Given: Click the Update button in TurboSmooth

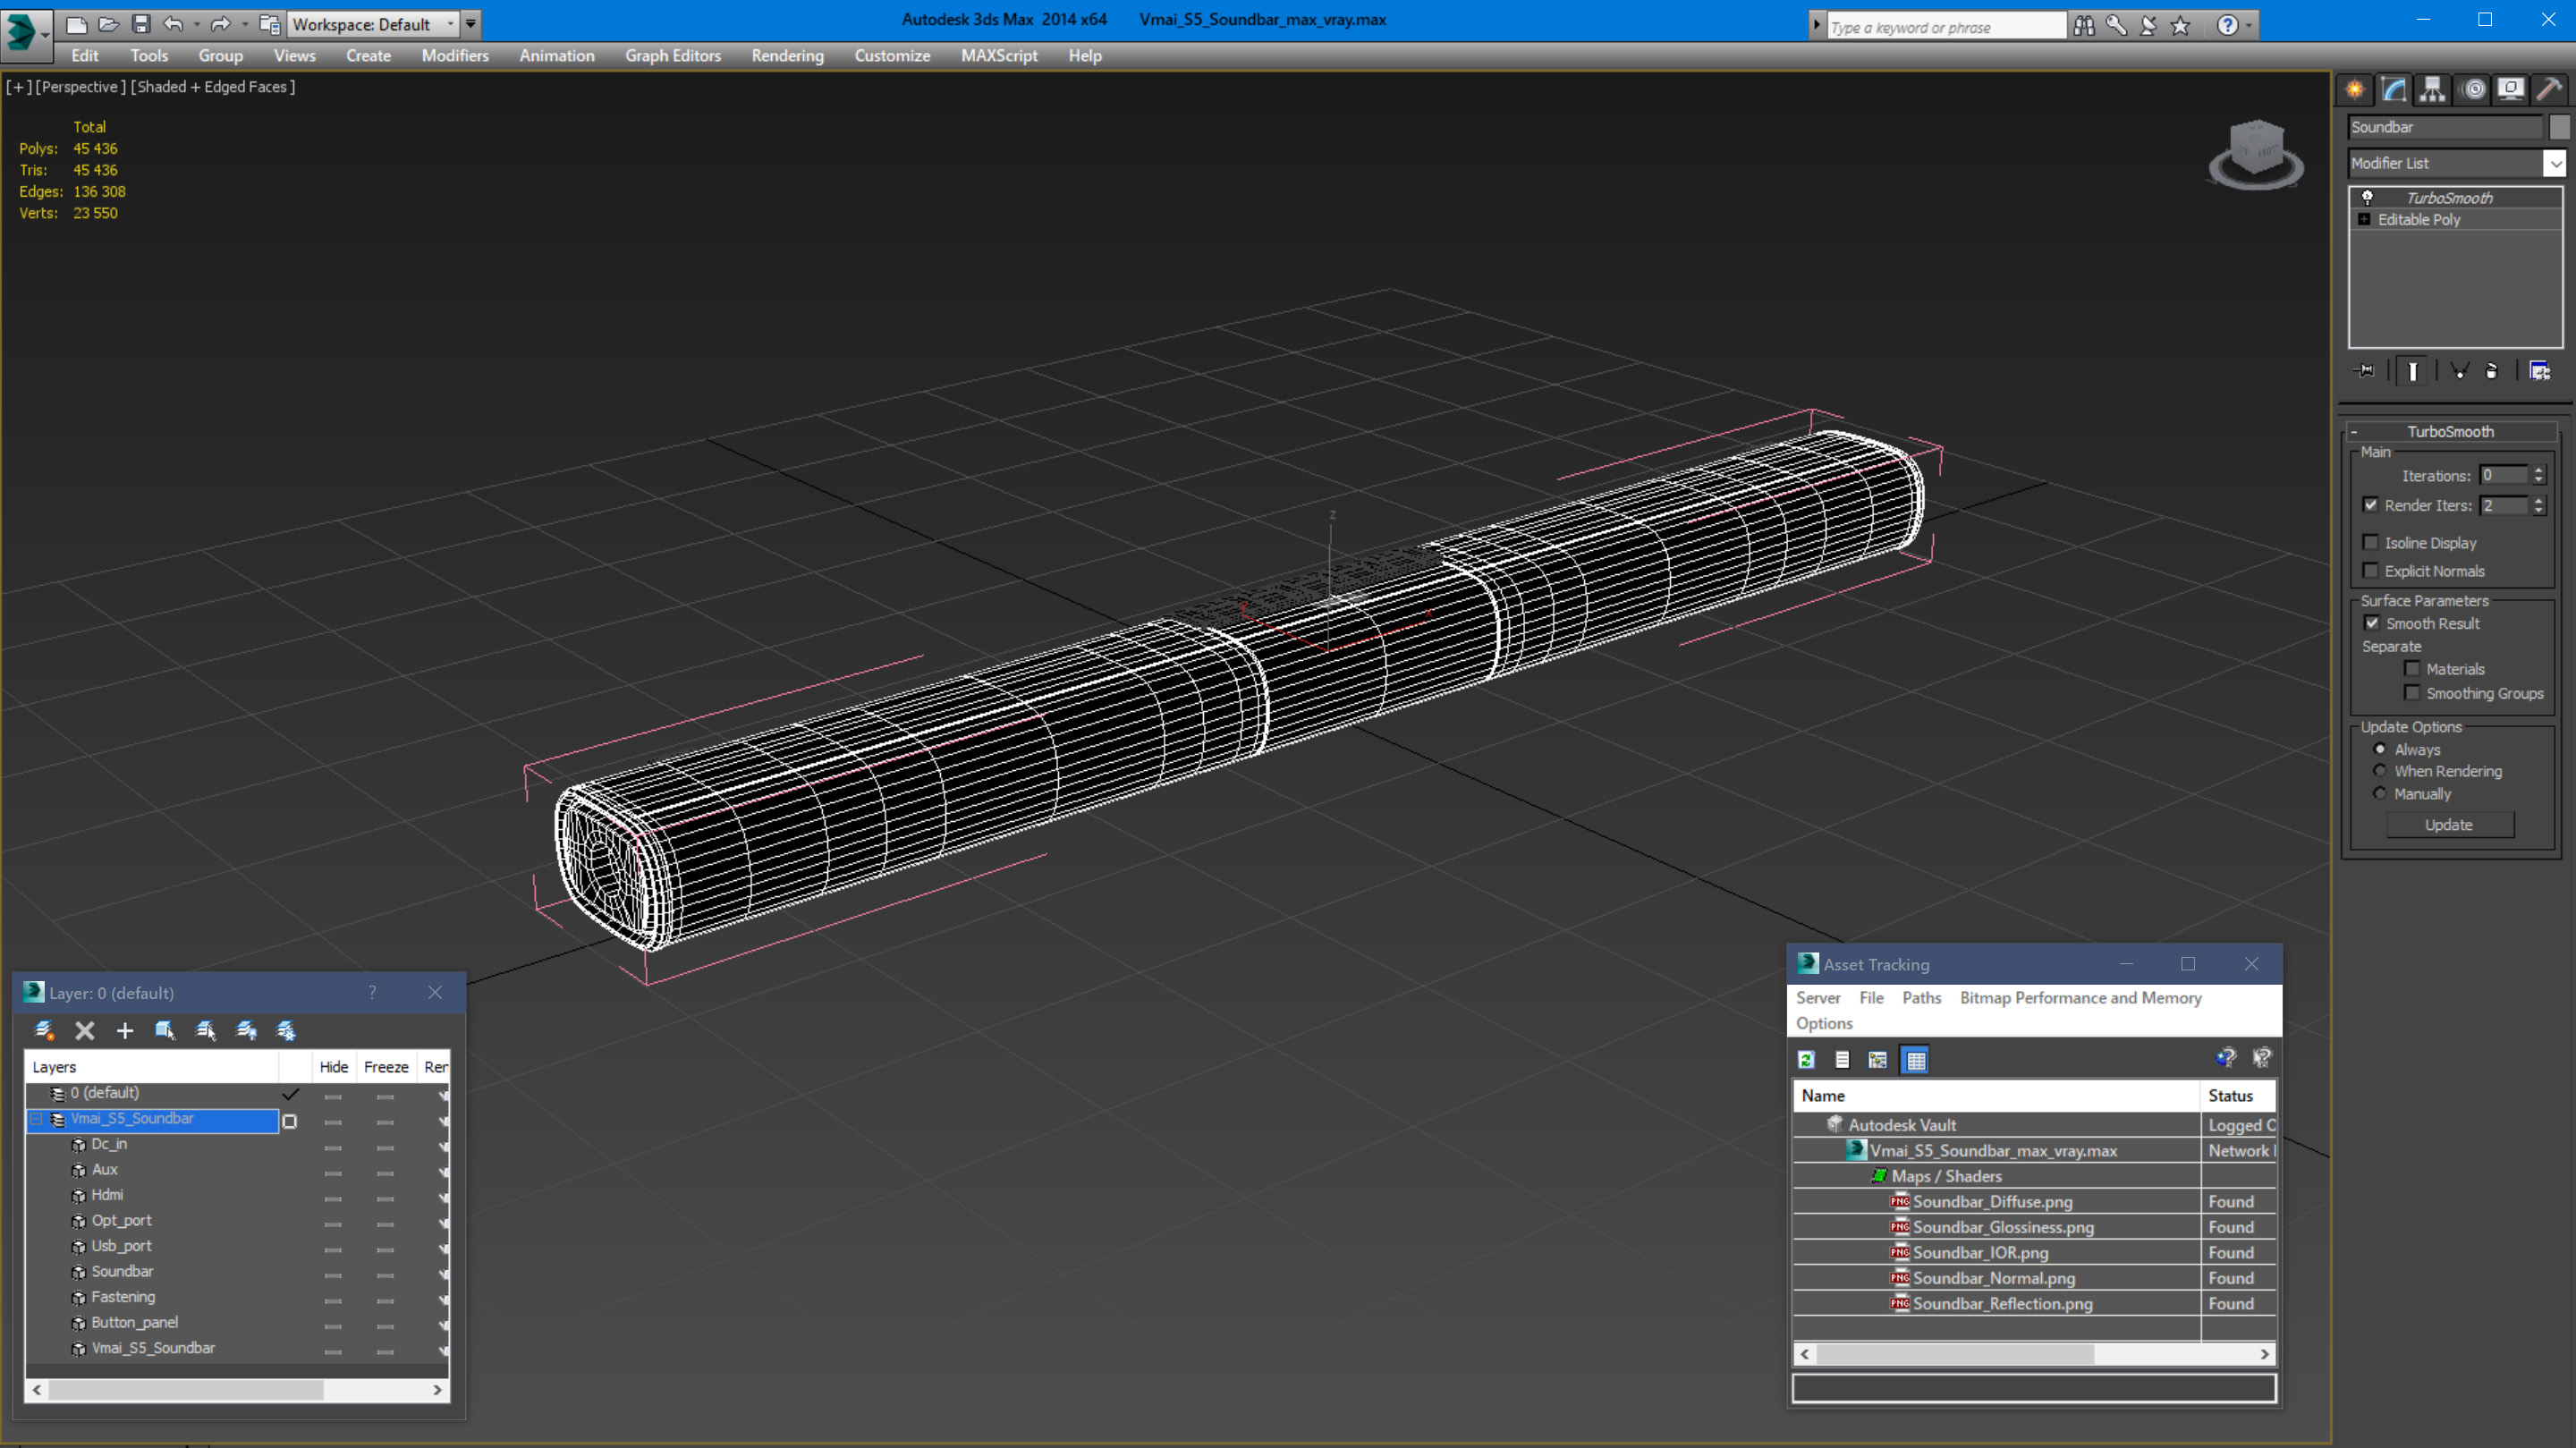Looking at the screenshot, I should [2448, 825].
